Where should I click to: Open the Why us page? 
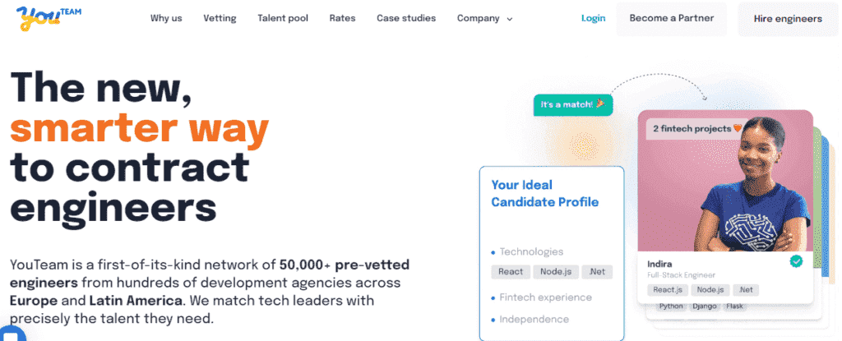166,18
